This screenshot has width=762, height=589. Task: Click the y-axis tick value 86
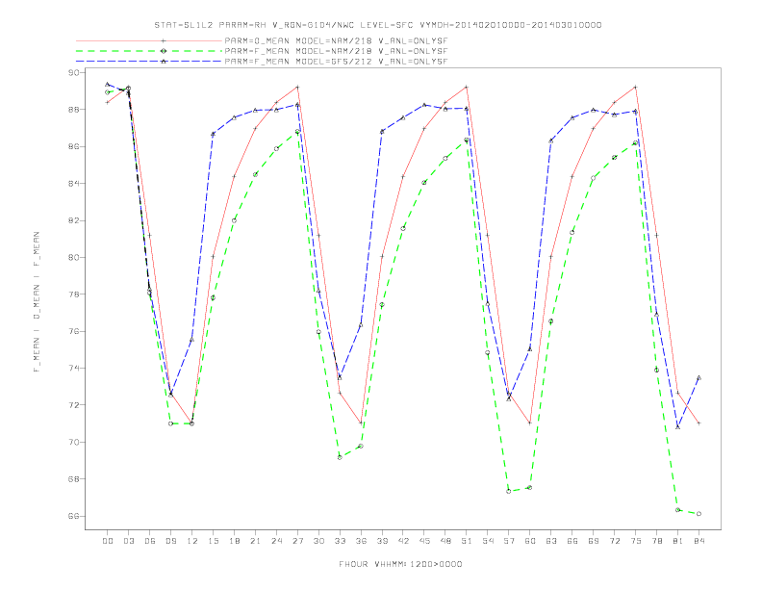pos(74,146)
